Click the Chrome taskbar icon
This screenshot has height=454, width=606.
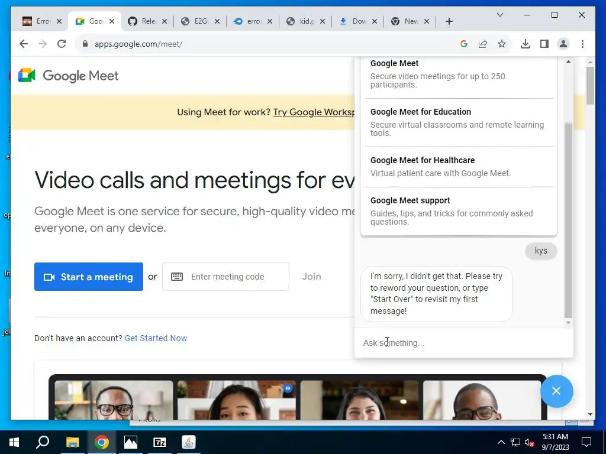(102, 442)
